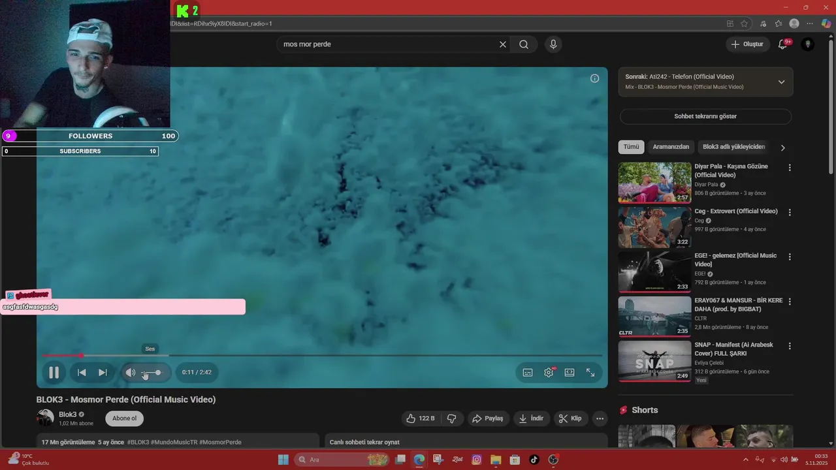Open OBS Studio from the taskbar
The image size is (836, 470).
[x=554, y=460]
